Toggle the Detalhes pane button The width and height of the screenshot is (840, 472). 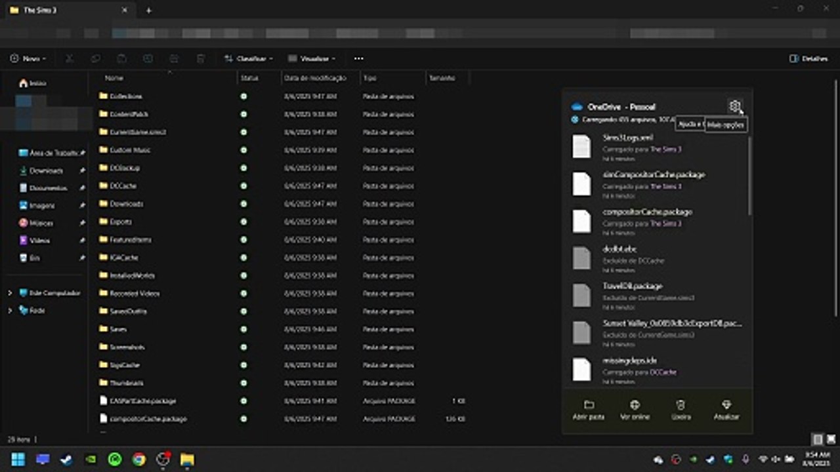[808, 58]
